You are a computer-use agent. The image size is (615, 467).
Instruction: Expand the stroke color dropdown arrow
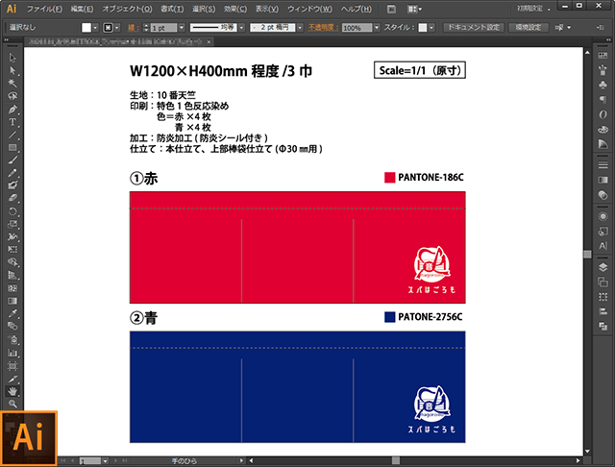117,28
